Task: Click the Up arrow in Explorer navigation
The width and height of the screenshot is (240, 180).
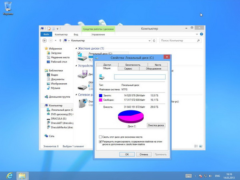Action: click(x=60, y=41)
